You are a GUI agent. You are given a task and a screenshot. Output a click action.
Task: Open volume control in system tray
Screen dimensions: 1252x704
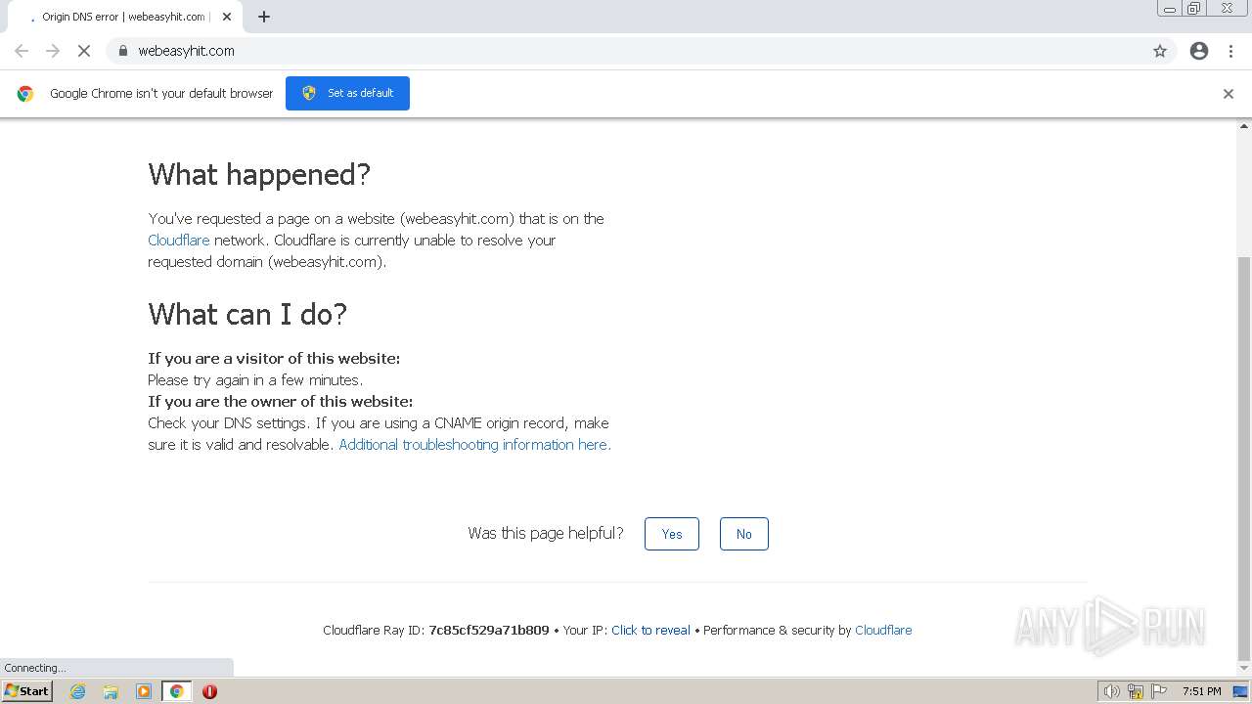point(1111,691)
